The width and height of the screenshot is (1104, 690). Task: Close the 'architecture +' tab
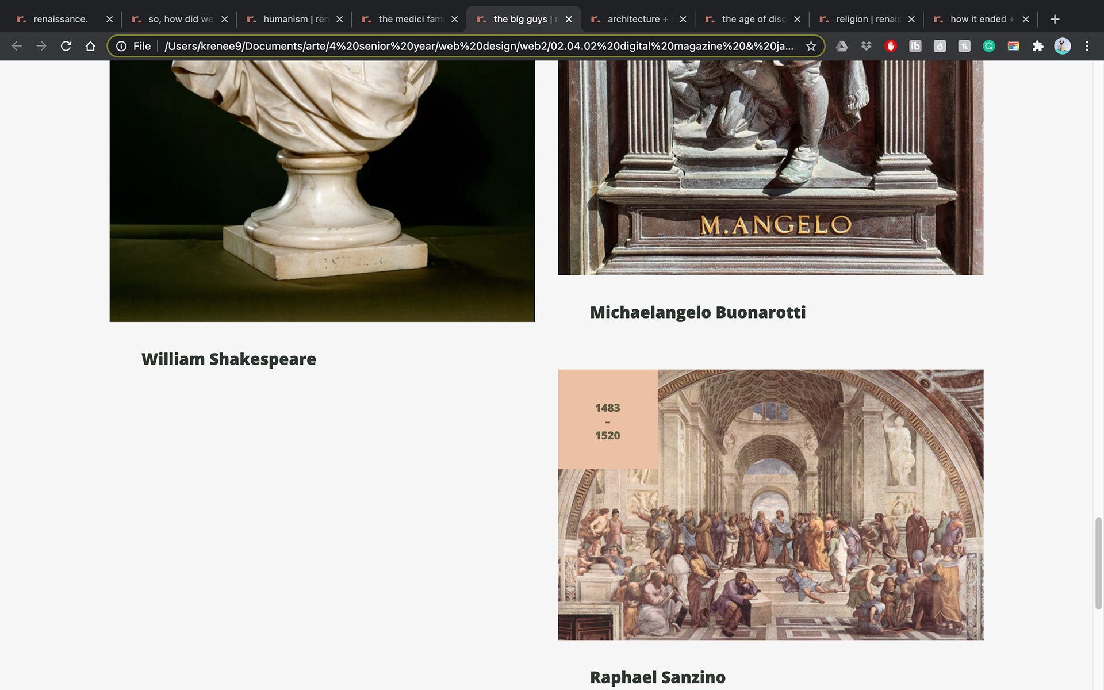coord(683,19)
